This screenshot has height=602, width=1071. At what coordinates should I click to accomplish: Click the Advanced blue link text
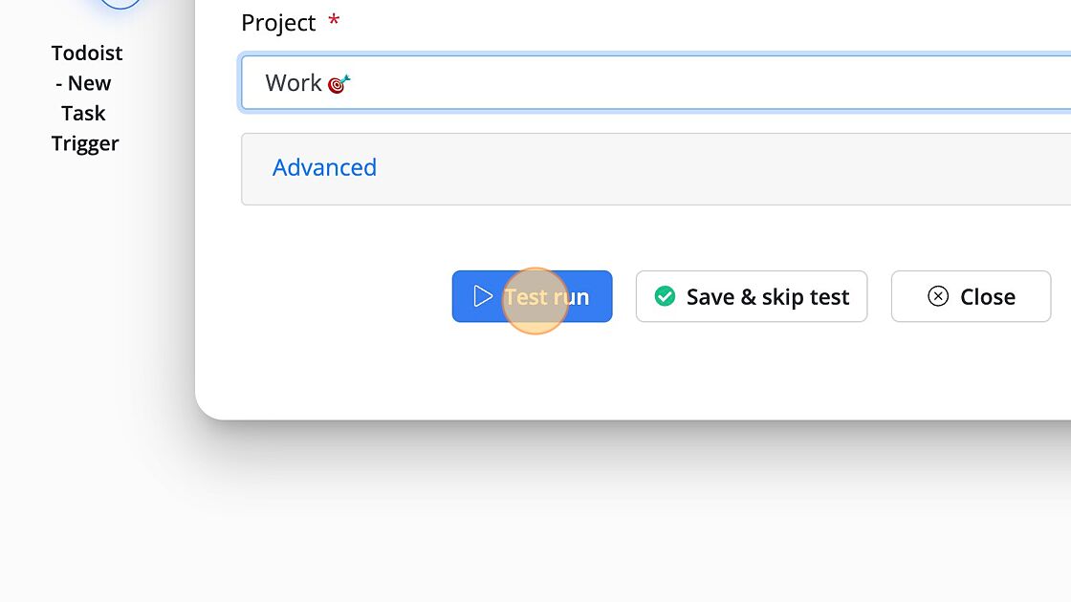click(324, 167)
